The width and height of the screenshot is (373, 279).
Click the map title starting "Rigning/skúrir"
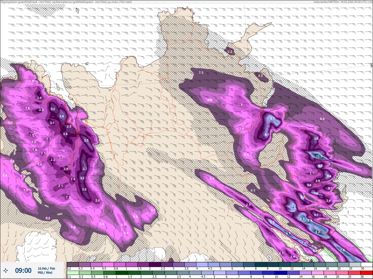pos(66,2)
